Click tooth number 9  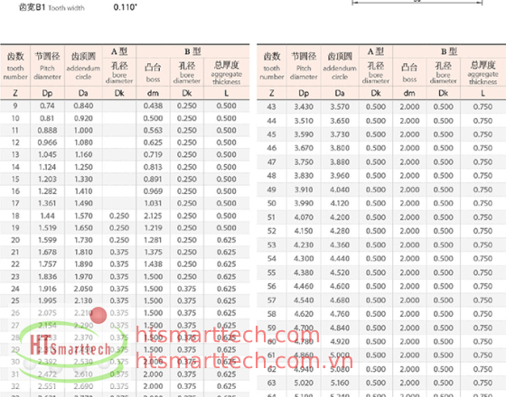click(x=15, y=106)
